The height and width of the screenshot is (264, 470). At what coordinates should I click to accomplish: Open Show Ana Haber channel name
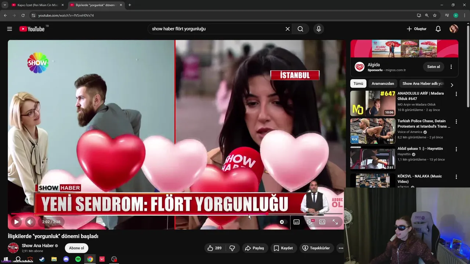coord(38,246)
